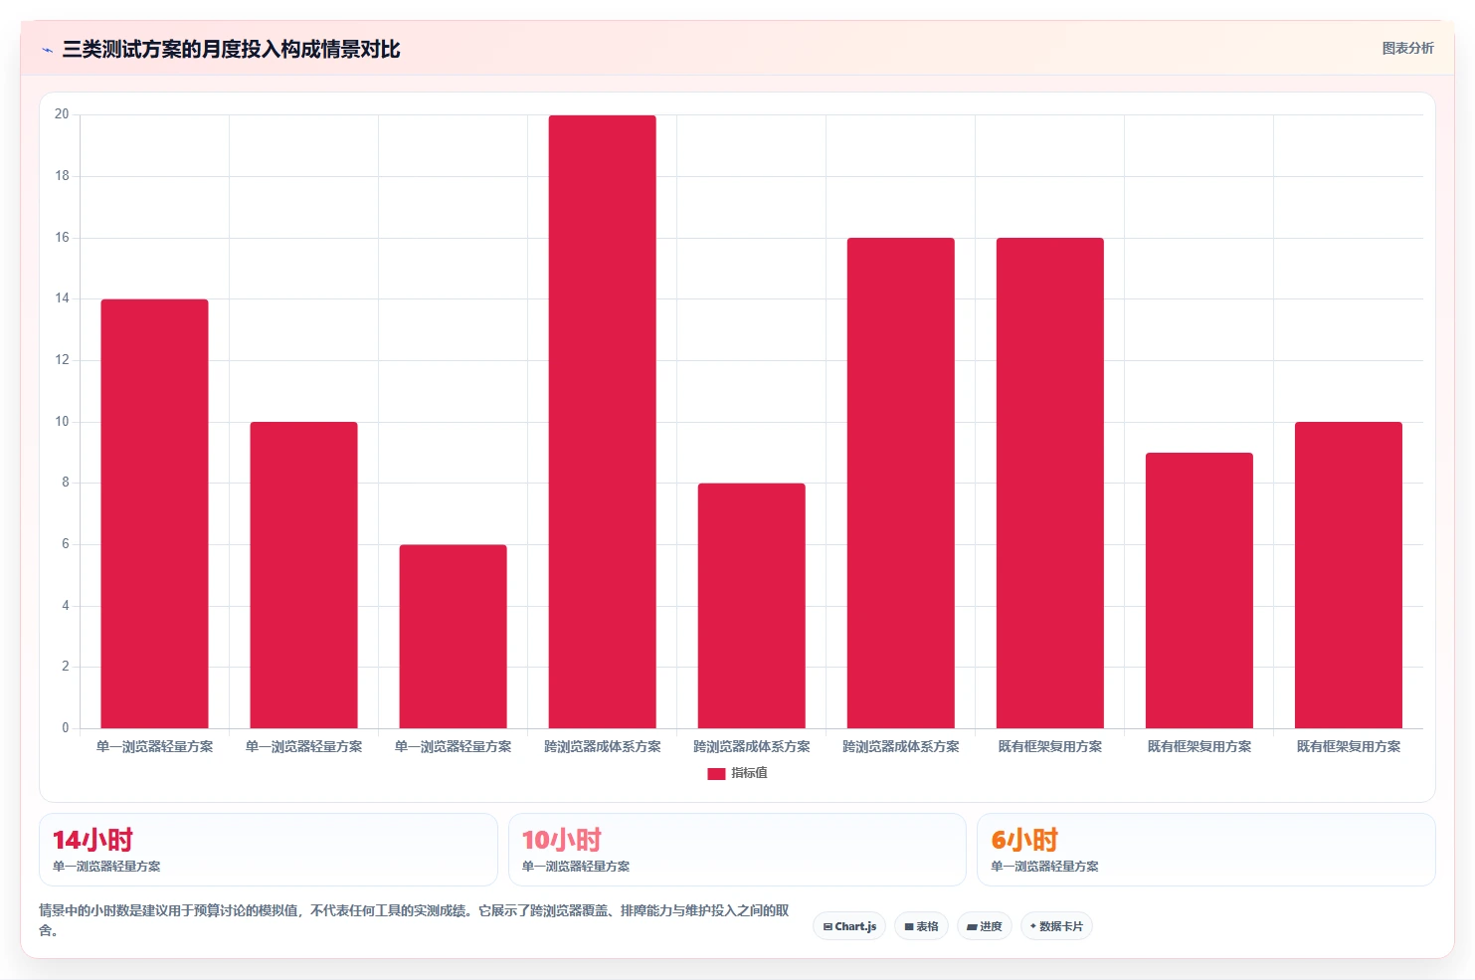Select the 进度 tag
This screenshot has height=980, width=1475.
[985, 926]
